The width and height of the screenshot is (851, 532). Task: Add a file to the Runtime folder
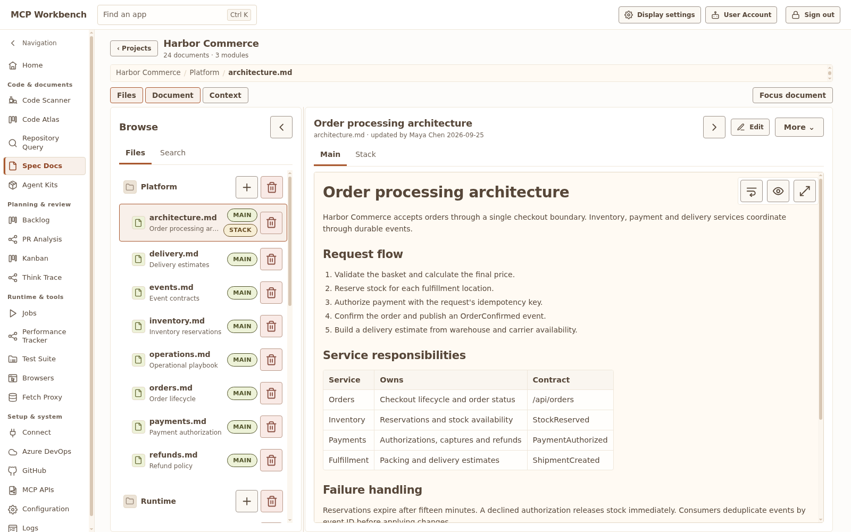coord(247,501)
